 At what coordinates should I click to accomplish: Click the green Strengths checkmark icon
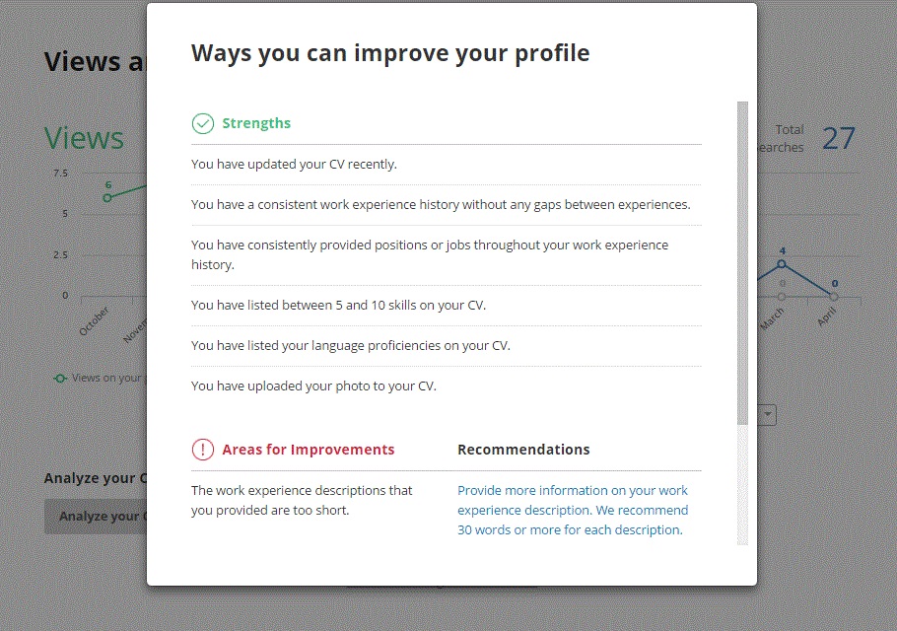coord(202,123)
